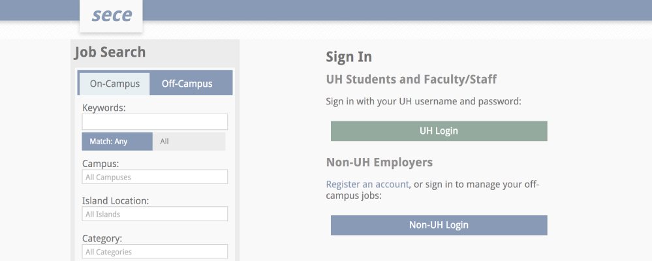Click the Campus field label
Image resolution: width=652 pixels, height=261 pixels.
pos(101,163)
